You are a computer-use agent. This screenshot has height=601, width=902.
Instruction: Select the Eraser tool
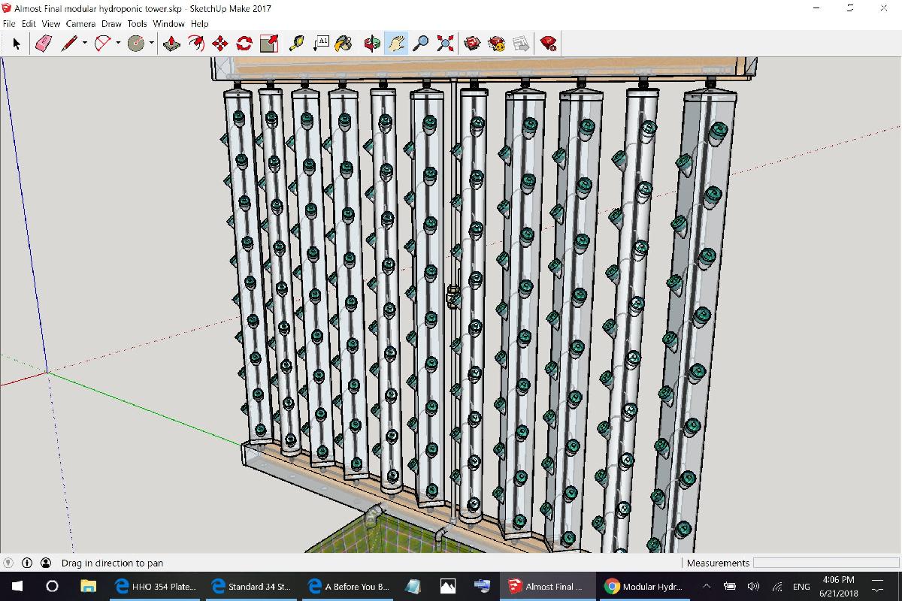coord(43,43)
